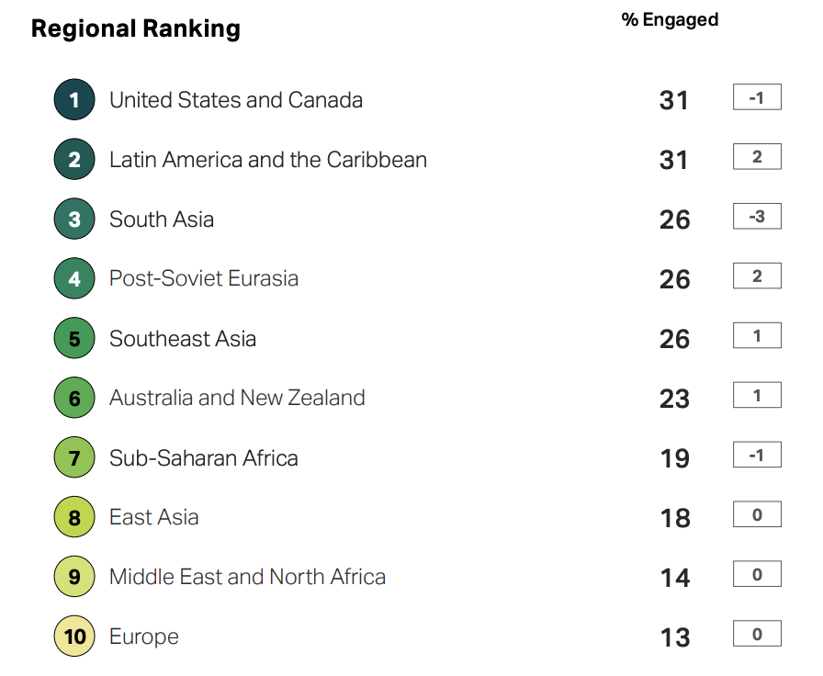Click the change box in Europe row
Image resolution: width=823 pixels, height=676 pixels.
coord(757,634)
